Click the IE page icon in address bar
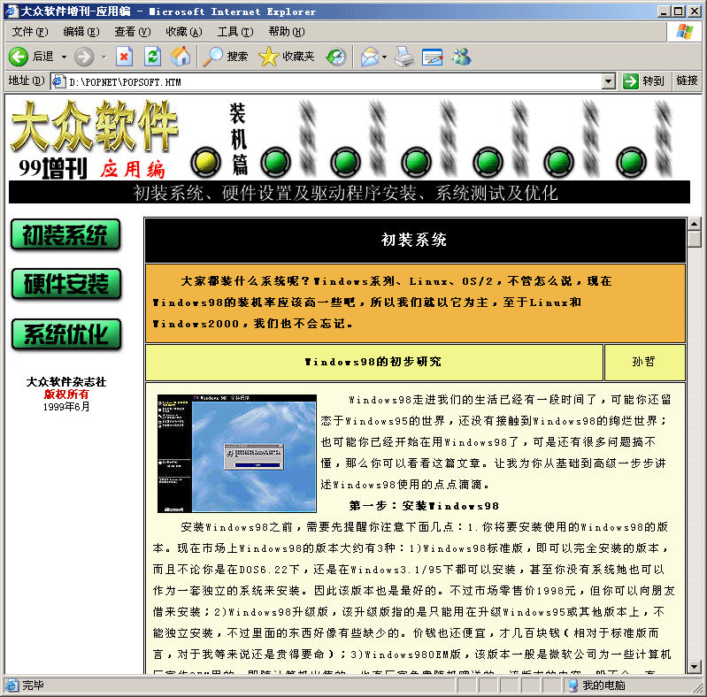 (58, 81)
